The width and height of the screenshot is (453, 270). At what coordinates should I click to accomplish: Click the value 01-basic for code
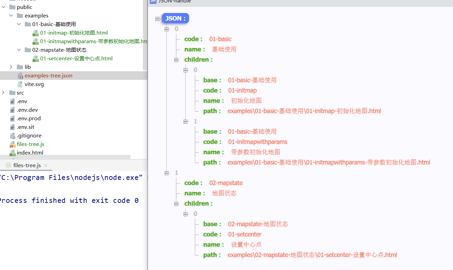(x=220, y=39)
